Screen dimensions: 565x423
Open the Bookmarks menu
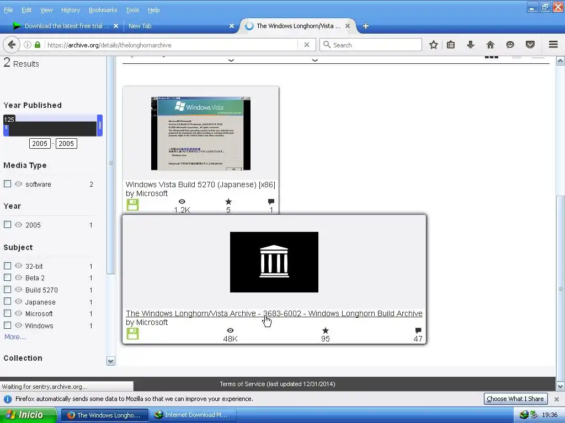103,10
